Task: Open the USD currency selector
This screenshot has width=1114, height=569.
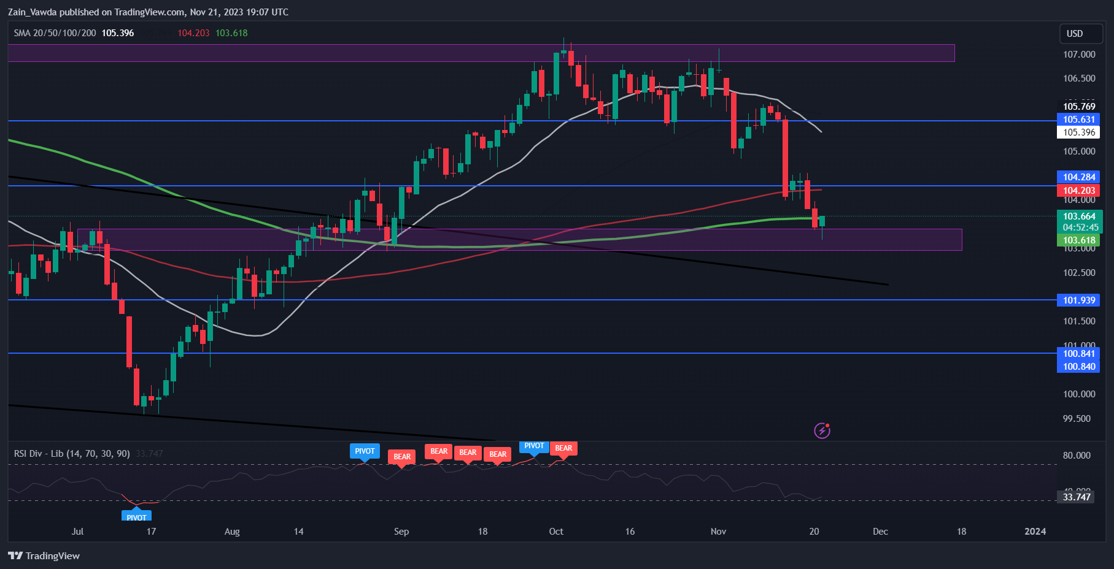Action: click(1081, 34)
